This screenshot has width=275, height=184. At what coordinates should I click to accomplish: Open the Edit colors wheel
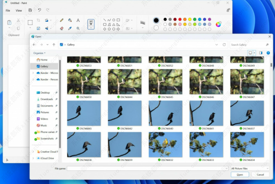click(x=219, y=24)
